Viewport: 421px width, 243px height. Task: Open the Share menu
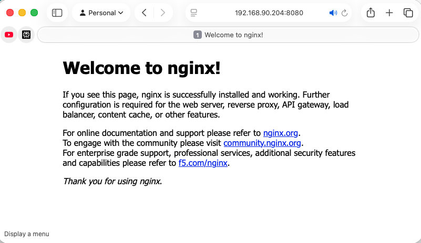coord(371,13)
